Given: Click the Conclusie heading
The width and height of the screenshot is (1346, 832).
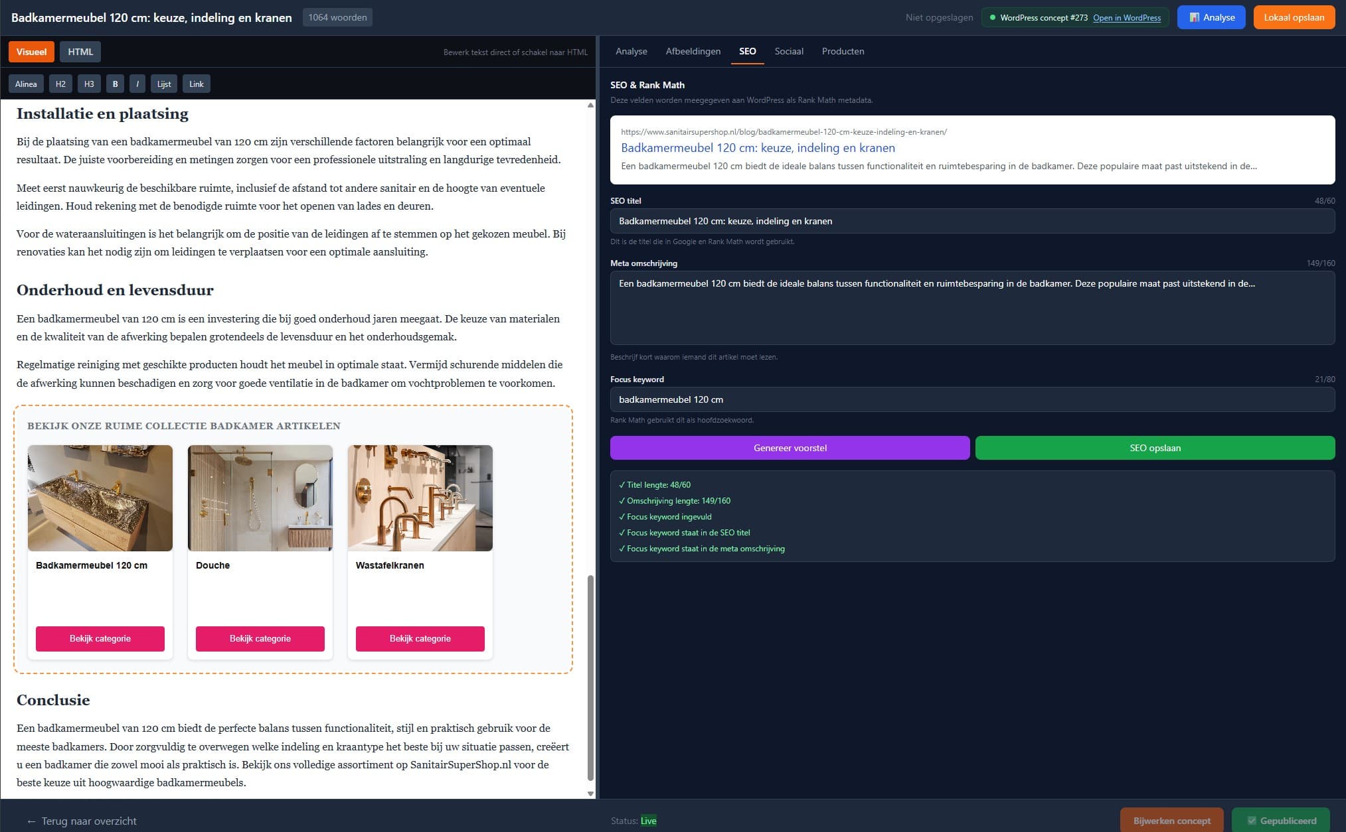Looking at the screenshot, I should 53,700.
